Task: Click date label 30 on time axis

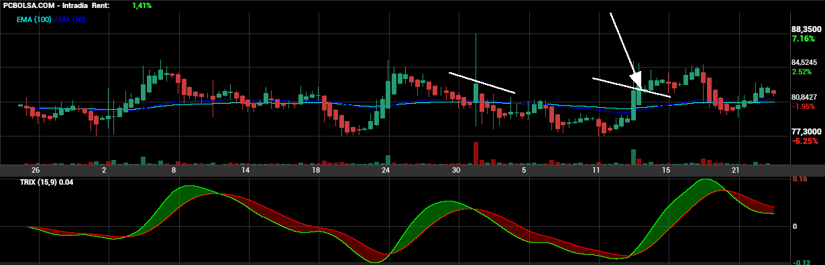Action: click(456, 171)
